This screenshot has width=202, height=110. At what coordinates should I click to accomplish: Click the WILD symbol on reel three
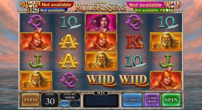tap(101, 81)
